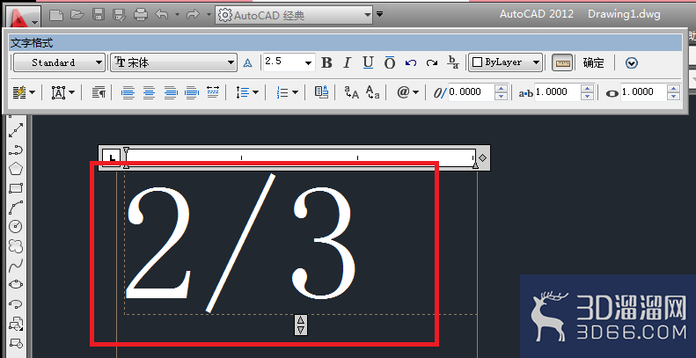Image resolution: width=696 pixels, height=358 pixels.
Task: Click the stack fraction b/a button
Action: click(x=453, y=62)
